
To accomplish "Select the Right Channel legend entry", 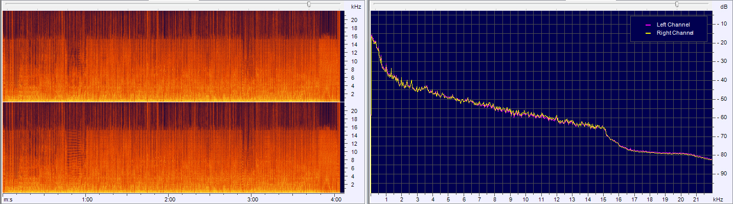I will (675, 33).
